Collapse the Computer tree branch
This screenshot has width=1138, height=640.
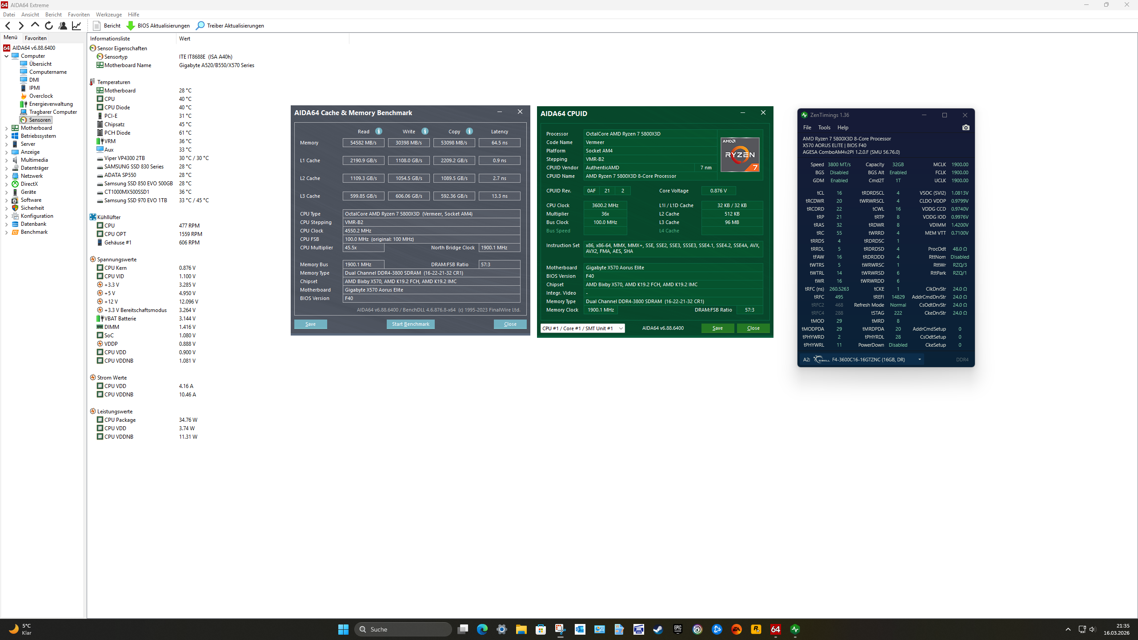[x=6, y=56]
